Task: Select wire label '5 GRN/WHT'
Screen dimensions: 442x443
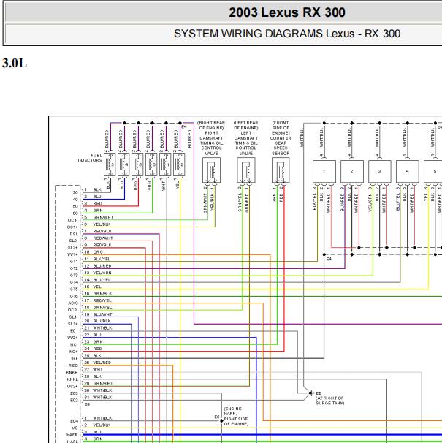Action: coord(99,217)
